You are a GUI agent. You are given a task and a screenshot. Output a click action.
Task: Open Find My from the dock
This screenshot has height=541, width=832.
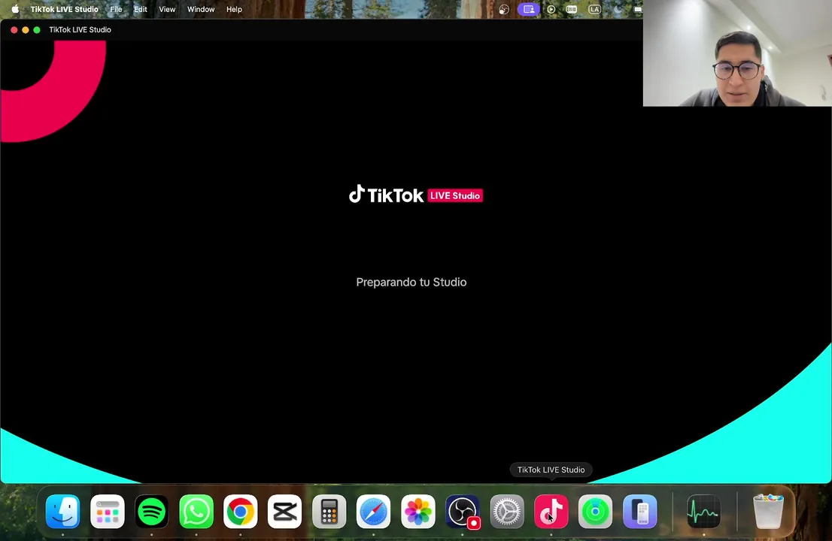click(x=595, y=512)
